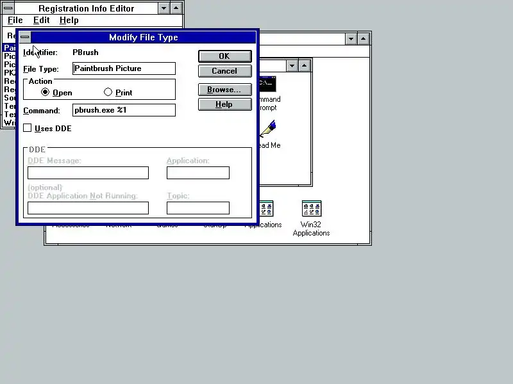
Task: Minimize the inner program group window
Action: click(292, 66)
